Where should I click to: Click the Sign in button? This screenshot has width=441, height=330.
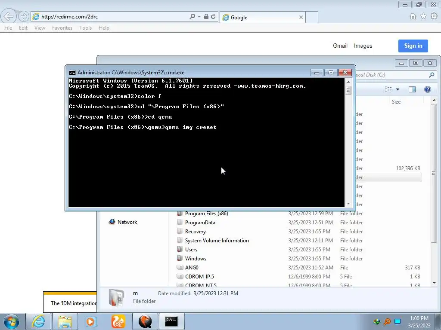coord(413,46)
